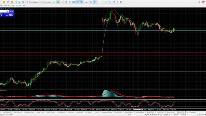Open the Market Watch toolbar icon

tap(8, 2)
